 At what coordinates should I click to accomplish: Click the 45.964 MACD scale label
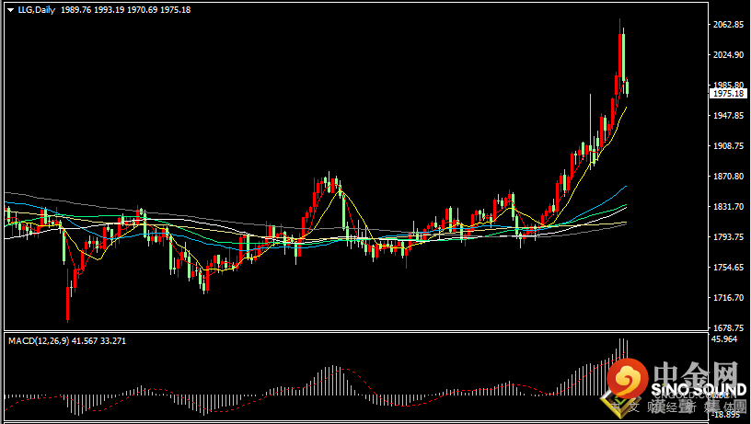[x=724, y=338]
